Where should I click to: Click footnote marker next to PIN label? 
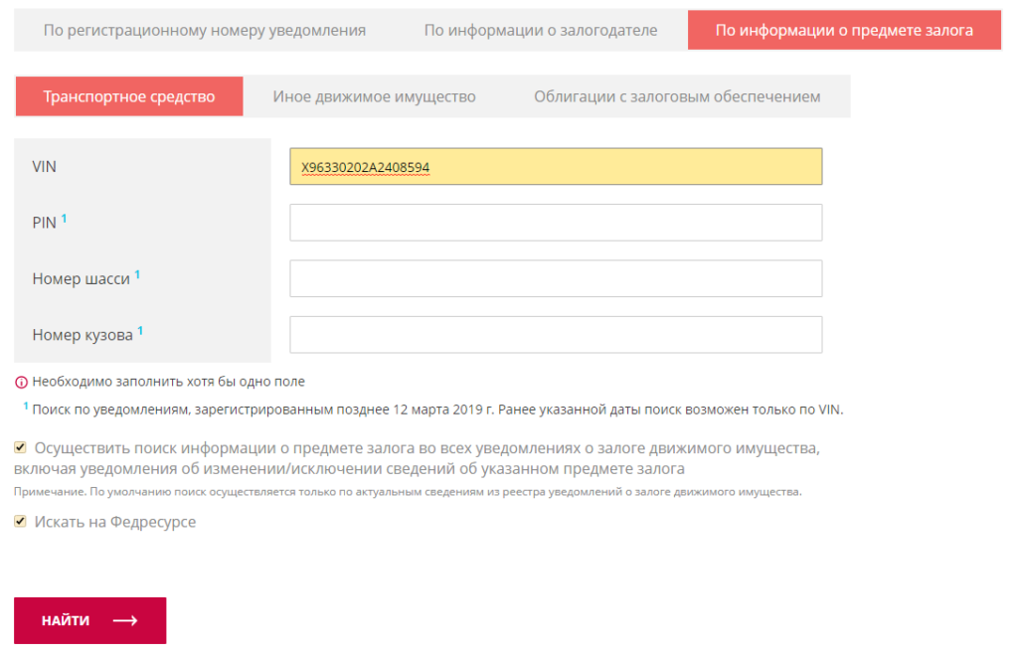(x=64, y=218)
